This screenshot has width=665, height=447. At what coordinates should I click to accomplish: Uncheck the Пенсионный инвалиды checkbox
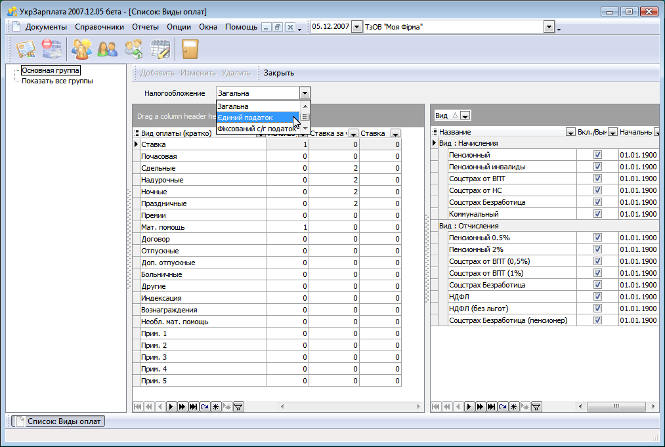(x=597, y=167)
